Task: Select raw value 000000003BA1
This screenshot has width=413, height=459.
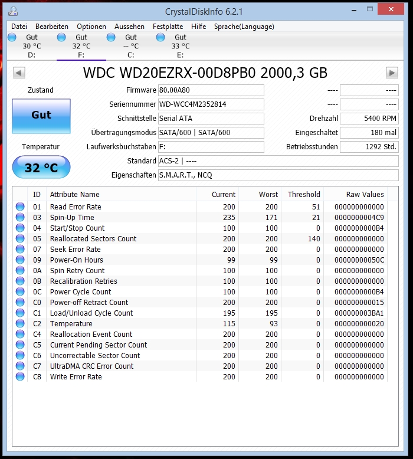Action: click(x=359, y=313)
